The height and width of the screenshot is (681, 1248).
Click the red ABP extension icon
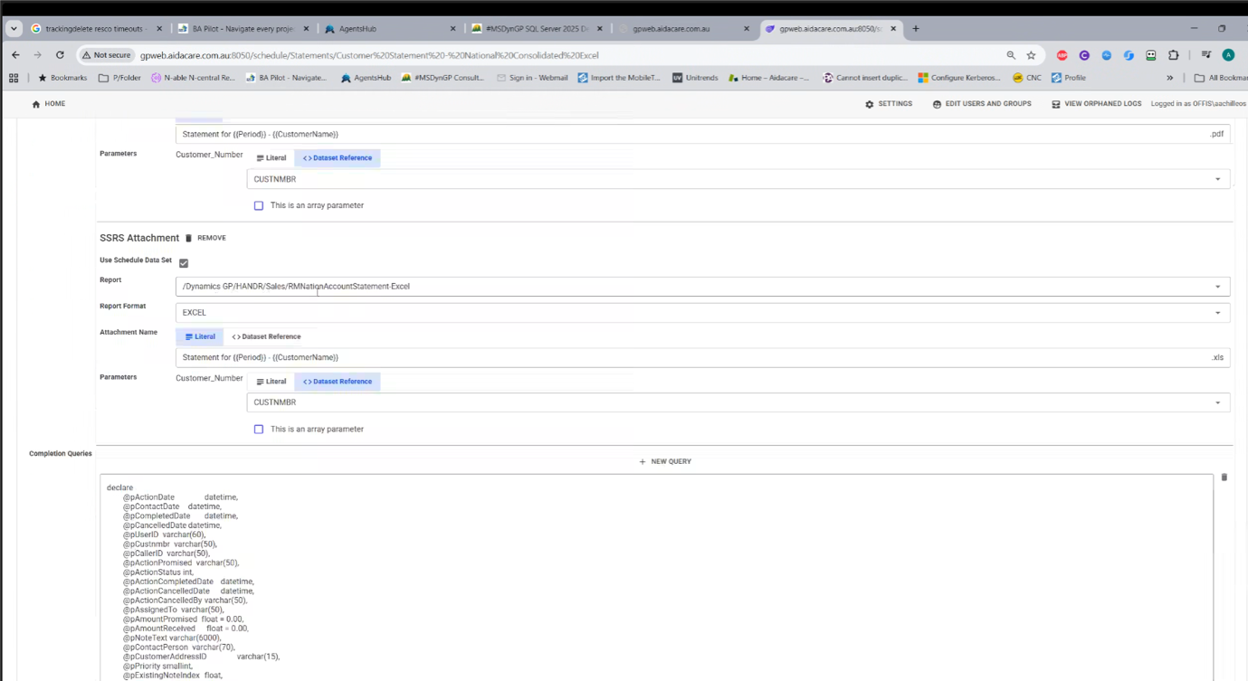point(1062,55)
